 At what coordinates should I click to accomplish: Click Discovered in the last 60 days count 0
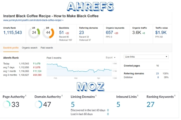click(108, 110)
